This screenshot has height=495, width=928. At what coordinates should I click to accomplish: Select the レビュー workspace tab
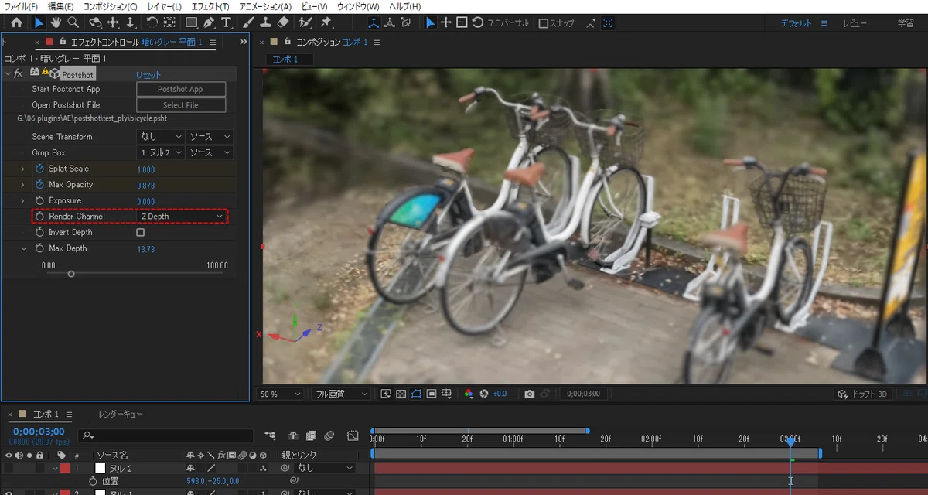tap(855, 23)
